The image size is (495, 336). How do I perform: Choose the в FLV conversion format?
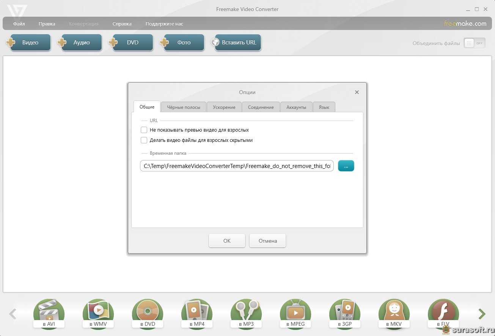tap(443, 314)
